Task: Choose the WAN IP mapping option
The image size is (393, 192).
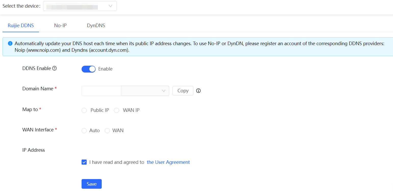Action: coord(116,110)
